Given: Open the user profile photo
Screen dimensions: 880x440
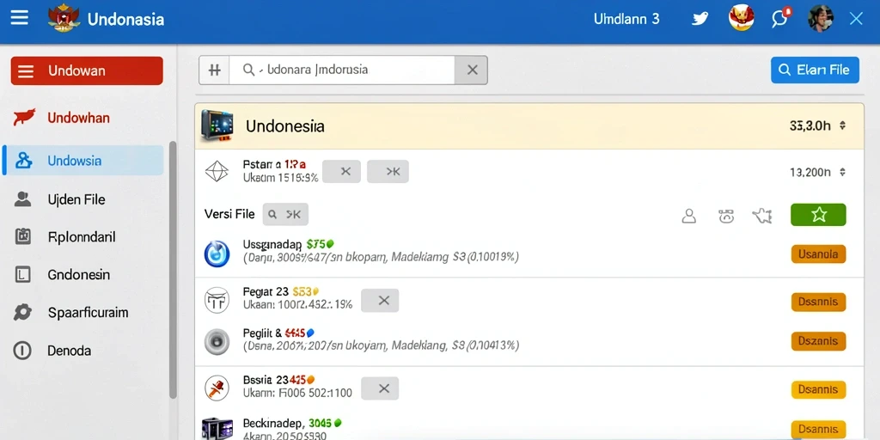Looking at the screenshot, I should (820, 19).
